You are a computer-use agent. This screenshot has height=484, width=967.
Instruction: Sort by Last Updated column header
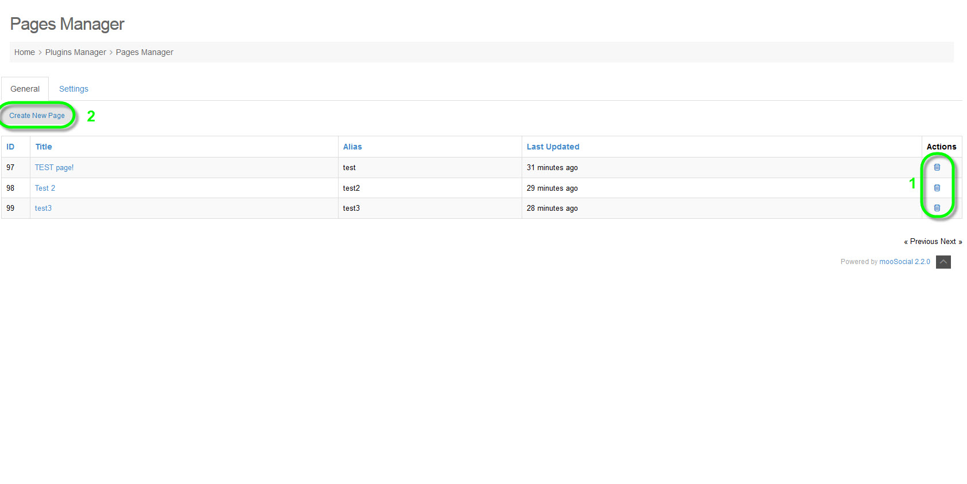coord(553,147)
